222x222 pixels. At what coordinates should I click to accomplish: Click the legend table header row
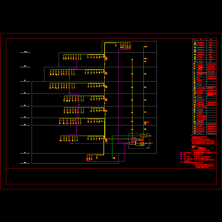(205, 39)
